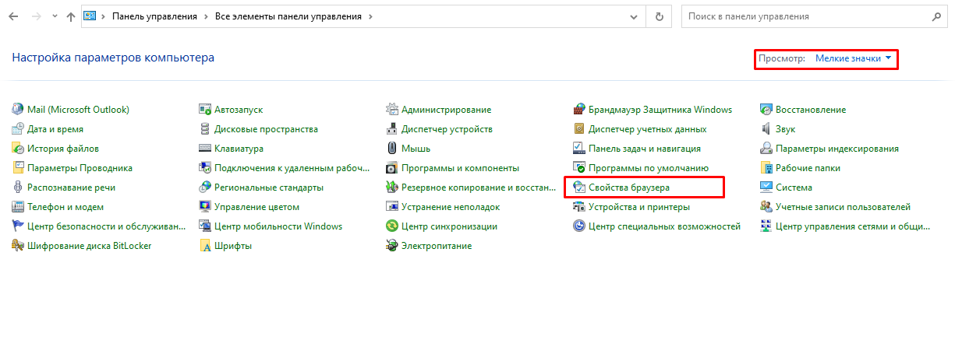Click the Mail (Microsoft Outlook) icon
Viewport: 955px width, 354px height.
[x=18, y=110]
